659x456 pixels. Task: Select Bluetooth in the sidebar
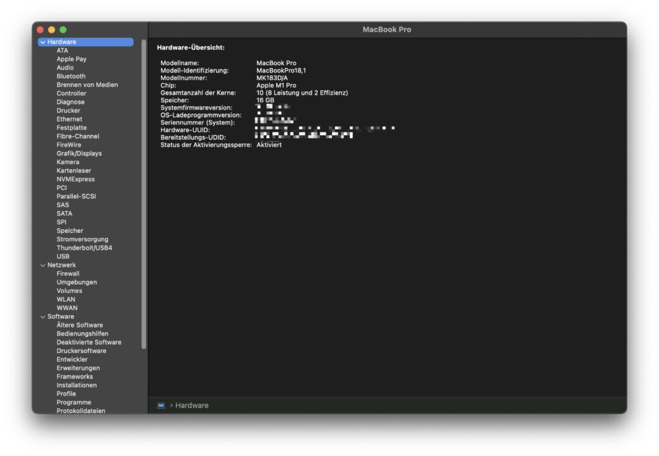(71, 76)
